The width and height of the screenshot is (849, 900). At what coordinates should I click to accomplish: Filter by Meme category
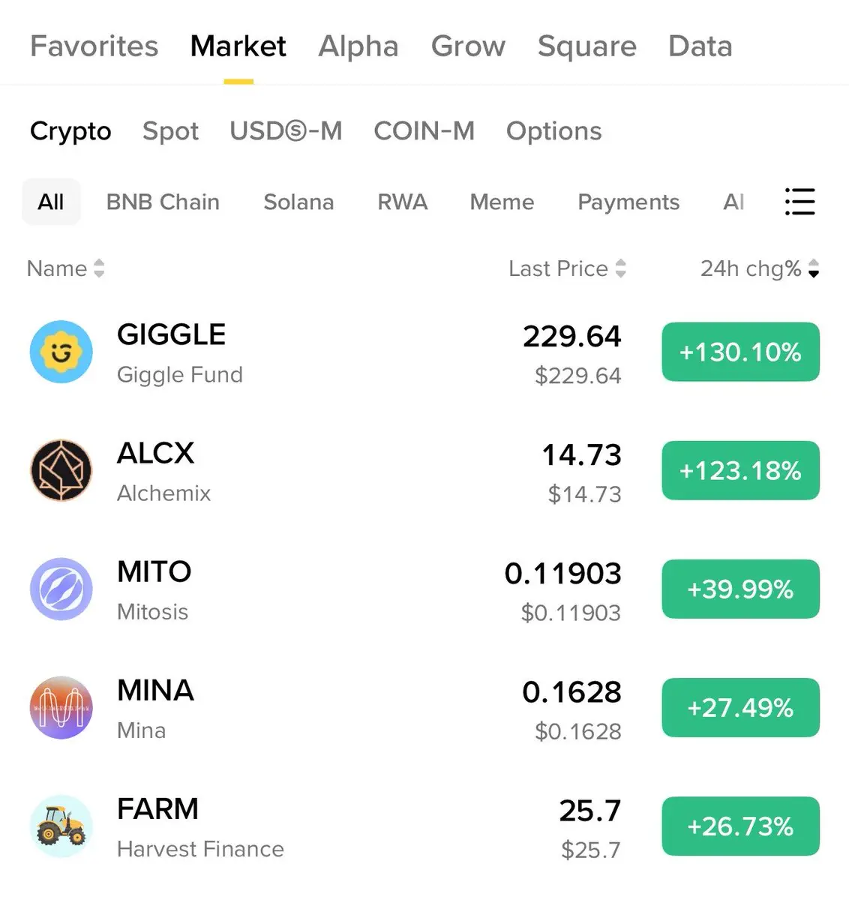[x=502, y=202]
